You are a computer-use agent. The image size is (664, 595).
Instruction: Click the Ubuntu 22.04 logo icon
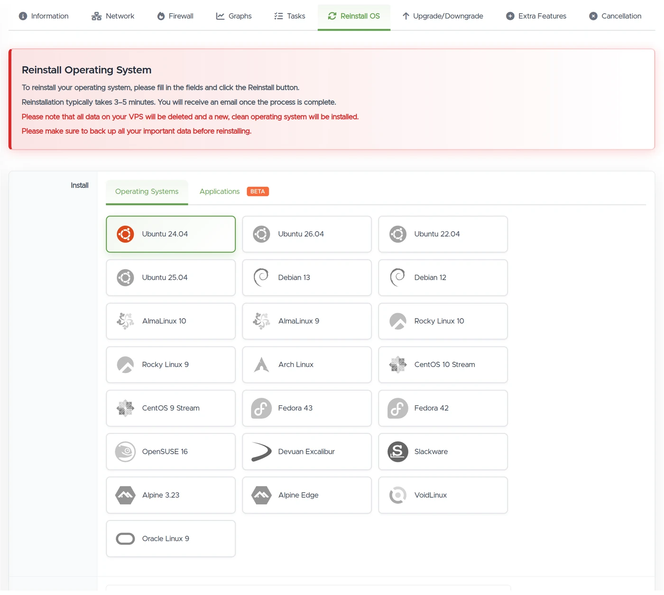point(397,234)
